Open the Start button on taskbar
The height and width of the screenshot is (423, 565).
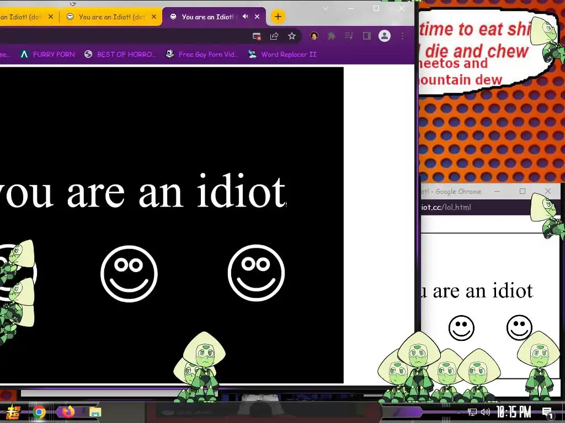13,412
